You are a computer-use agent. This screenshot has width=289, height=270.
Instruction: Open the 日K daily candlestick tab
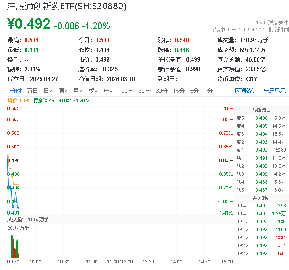point(48,91)
